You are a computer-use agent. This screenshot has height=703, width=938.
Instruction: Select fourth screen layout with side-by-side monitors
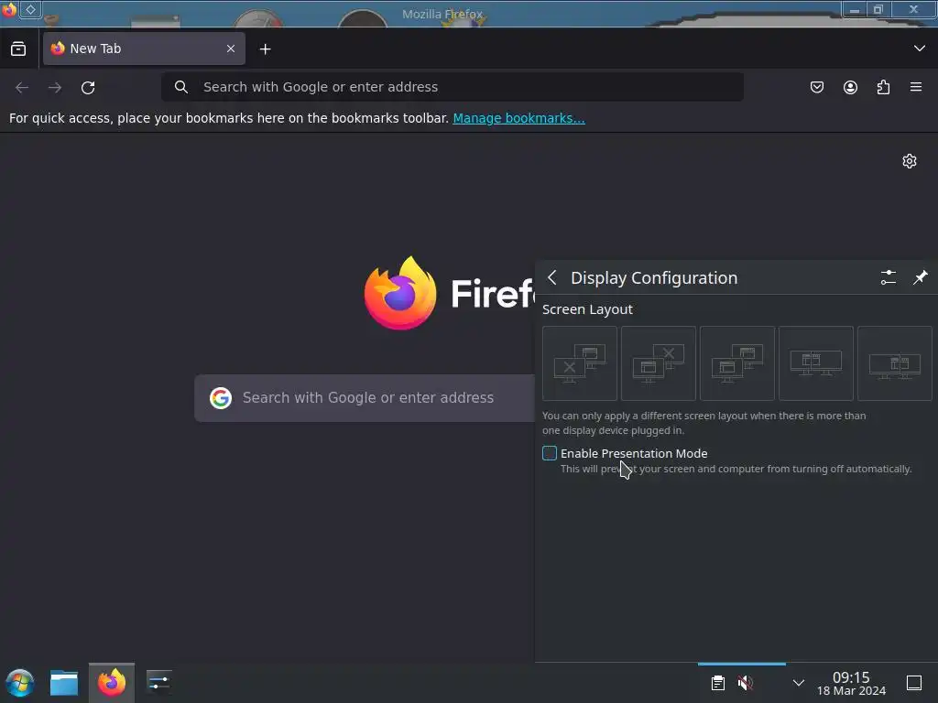pos(816,363)
